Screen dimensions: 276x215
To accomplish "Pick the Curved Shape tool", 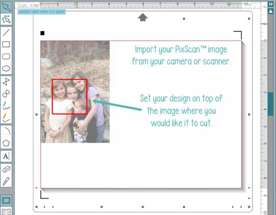I will 6,93.
